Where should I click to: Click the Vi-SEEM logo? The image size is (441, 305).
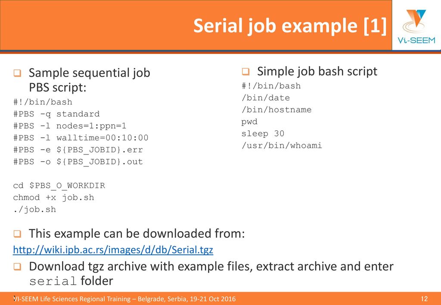(416, 26)
